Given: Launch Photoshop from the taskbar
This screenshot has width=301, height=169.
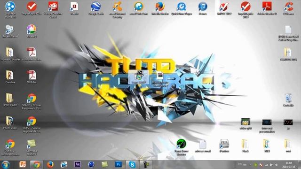Looking at the screenshot, I should [x=119, y=165].
